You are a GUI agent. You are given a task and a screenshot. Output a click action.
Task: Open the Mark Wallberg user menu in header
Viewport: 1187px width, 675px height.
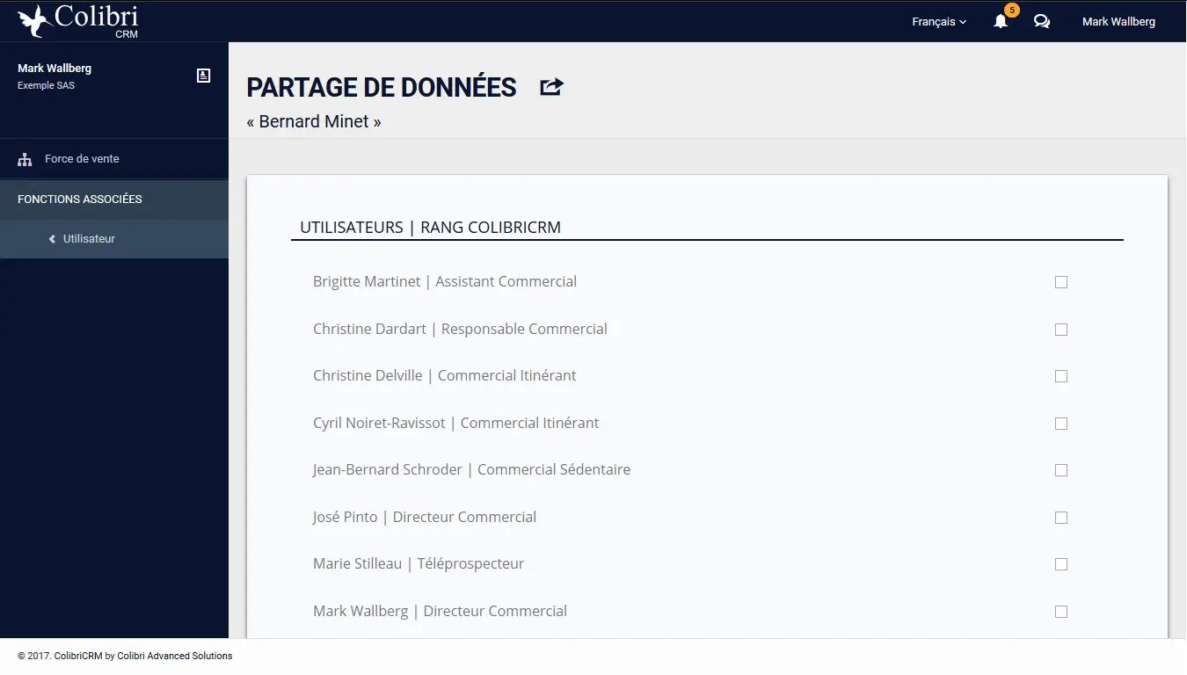1118,22
